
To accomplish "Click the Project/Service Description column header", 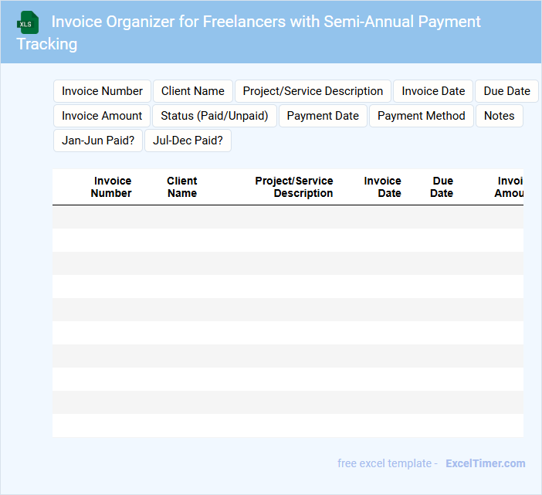I will point(295,187).
